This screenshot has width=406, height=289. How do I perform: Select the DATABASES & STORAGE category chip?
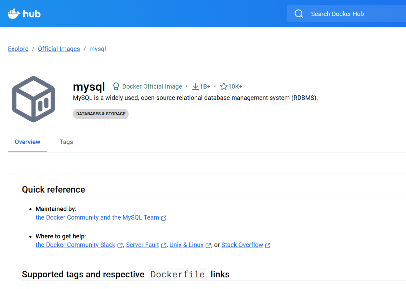click(101, 114)
